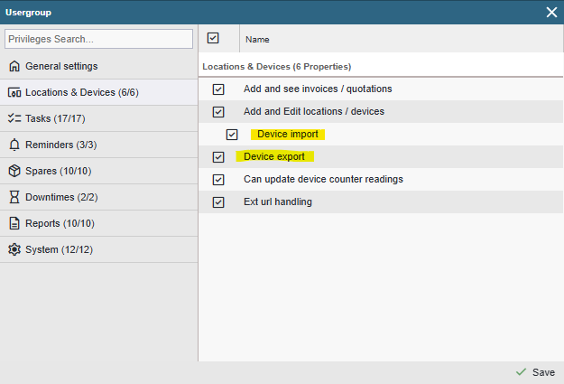This screenshot has width=564, height=384.
Task: Close the Usergroup dialog
Action: [551, 13]
